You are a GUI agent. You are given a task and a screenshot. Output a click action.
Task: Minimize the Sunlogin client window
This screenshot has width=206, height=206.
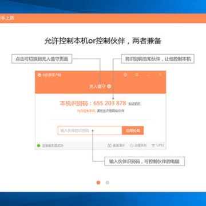[148, 75]
